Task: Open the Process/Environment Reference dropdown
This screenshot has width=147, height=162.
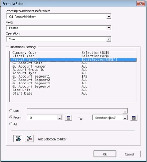Action: tap(108, 16)
